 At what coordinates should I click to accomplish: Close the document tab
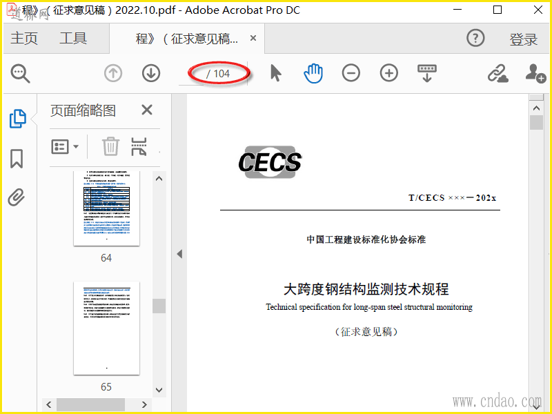pos(253,38)
